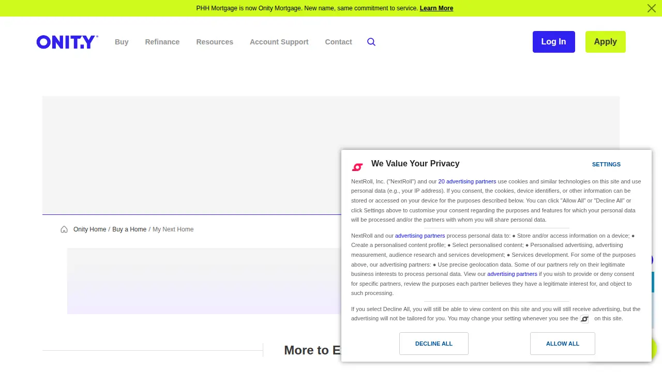Click Decline All cookies

pos(434,344)
